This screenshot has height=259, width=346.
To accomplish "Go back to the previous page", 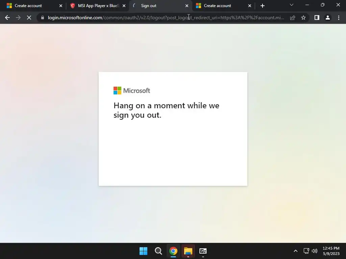I will (x=7, y=18).
